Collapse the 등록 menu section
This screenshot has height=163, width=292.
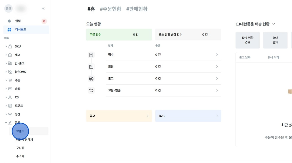[6, 122]
